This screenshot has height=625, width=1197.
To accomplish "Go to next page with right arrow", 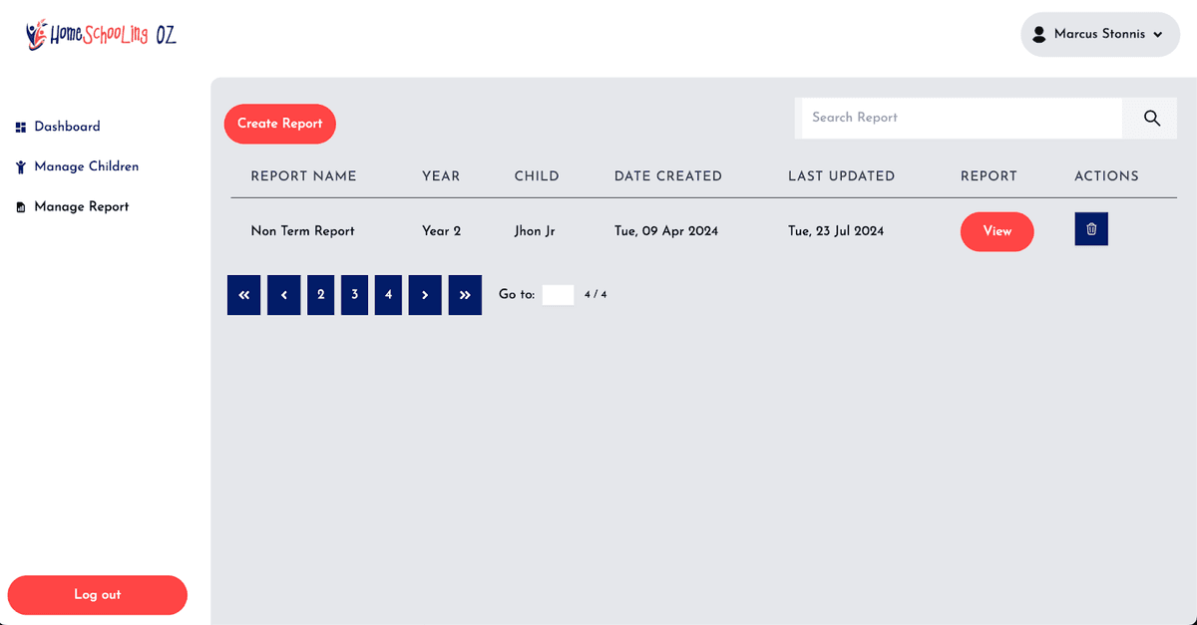I will coord(425,295).
